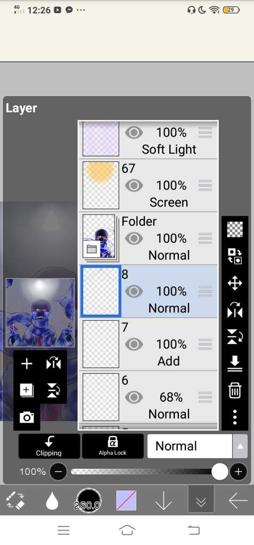Select the Folder layer row
254x545 pixels.
tap(149, 238)
